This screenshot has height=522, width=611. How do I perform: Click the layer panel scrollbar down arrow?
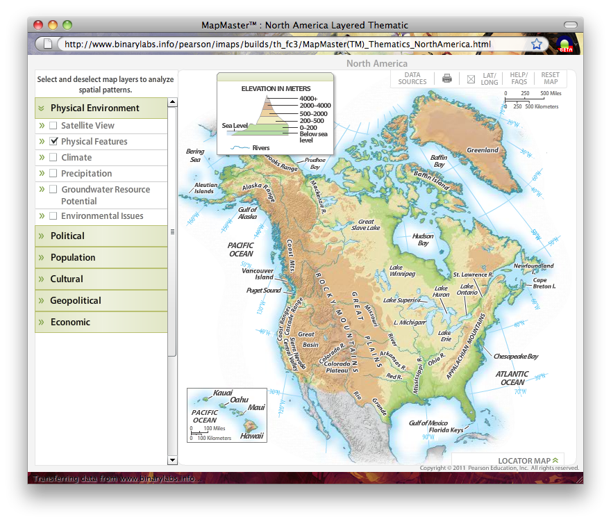pyautogui.click(x=173, y=460)
